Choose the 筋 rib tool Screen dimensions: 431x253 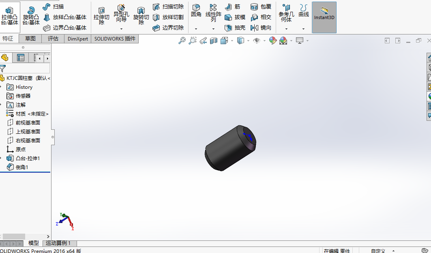(x=233, y=6)
